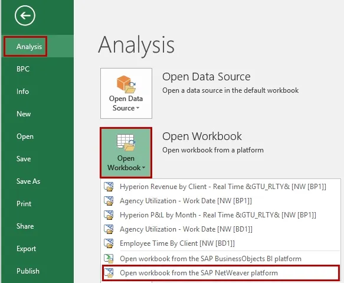
Task: Go to the Info section
Action: tap(22, 92)
